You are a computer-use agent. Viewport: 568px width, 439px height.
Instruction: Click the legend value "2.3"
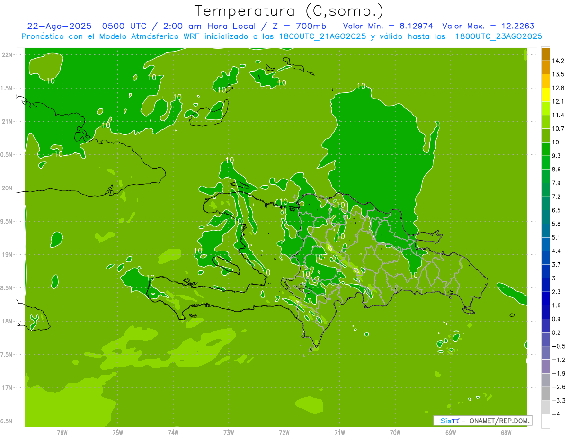click(556, 292)
